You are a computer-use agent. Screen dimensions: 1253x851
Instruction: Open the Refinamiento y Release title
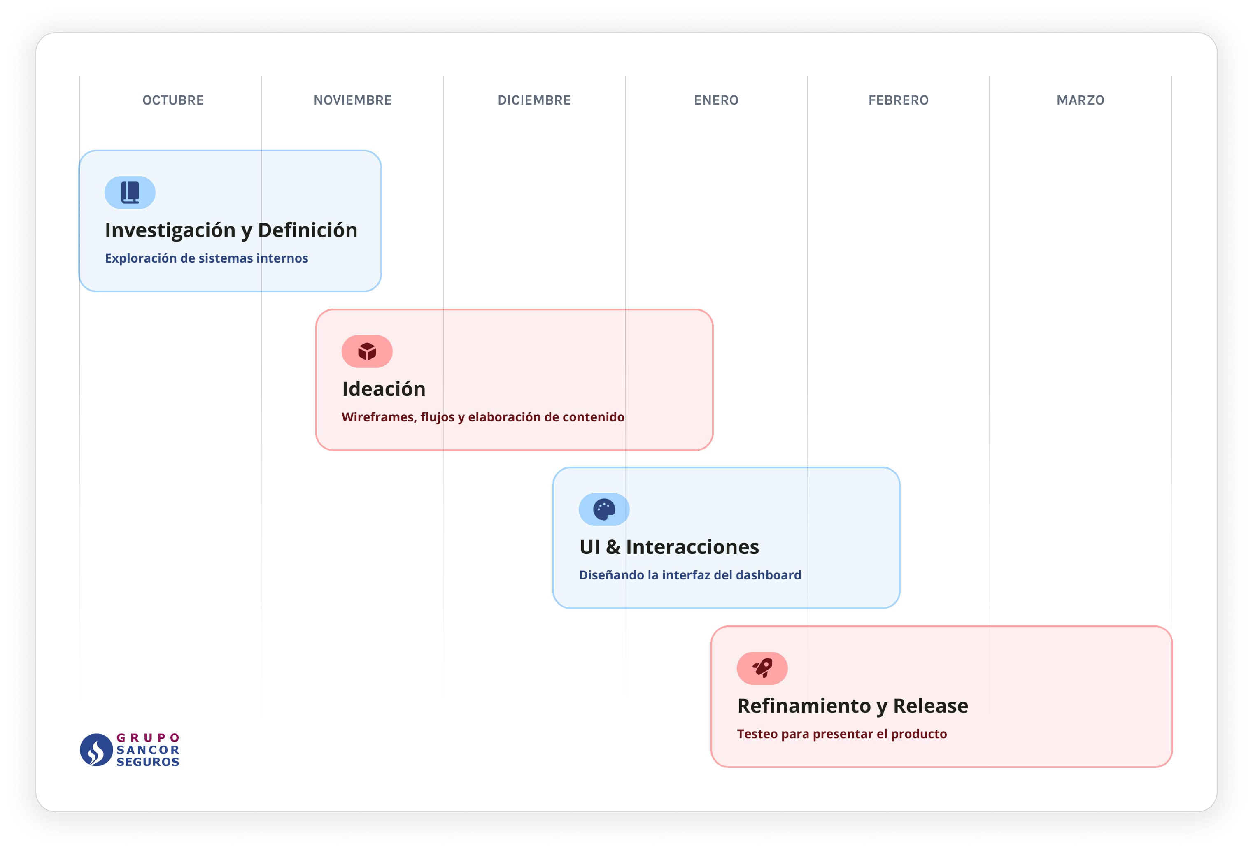pyautogui.click(x=852, y=706)
